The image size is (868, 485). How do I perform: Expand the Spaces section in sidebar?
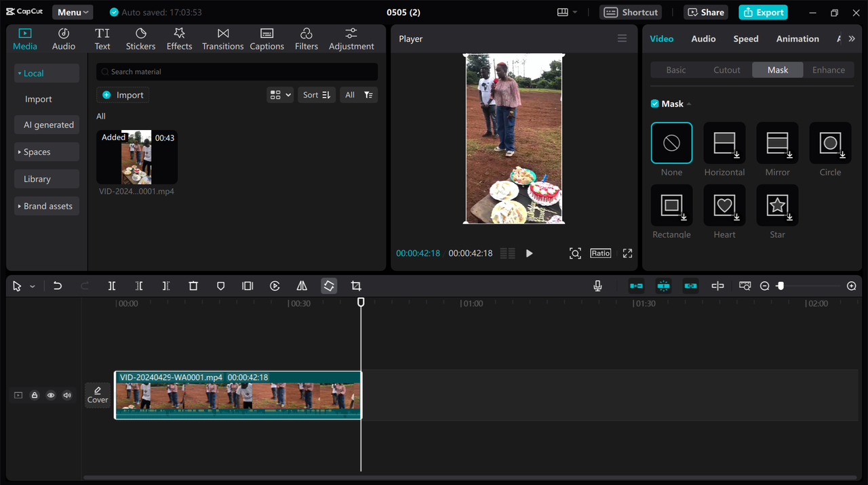pyautogui.click(x=46, y=152)
